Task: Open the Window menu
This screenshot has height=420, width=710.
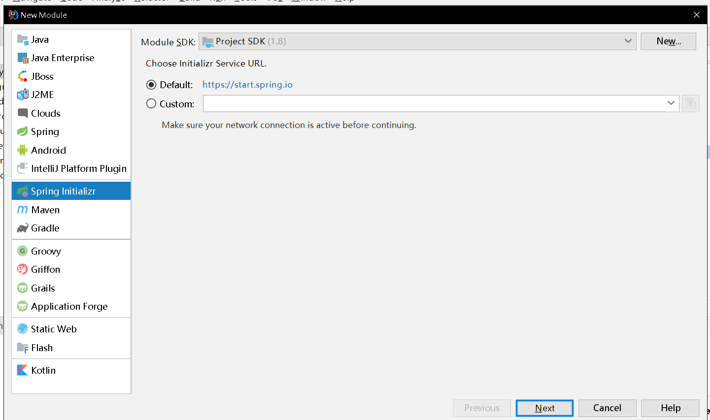Action: 308,1
